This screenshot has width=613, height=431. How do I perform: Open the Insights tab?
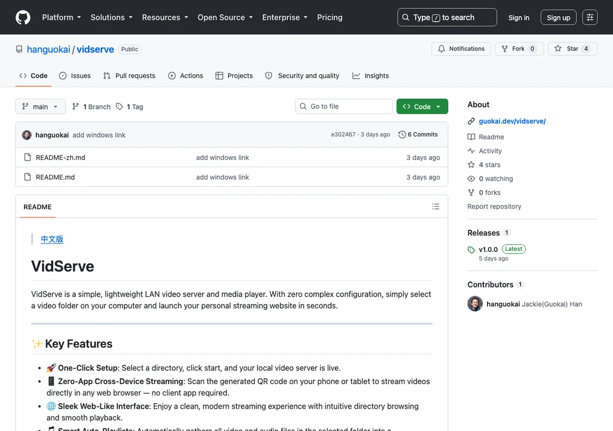click(370, 76)
